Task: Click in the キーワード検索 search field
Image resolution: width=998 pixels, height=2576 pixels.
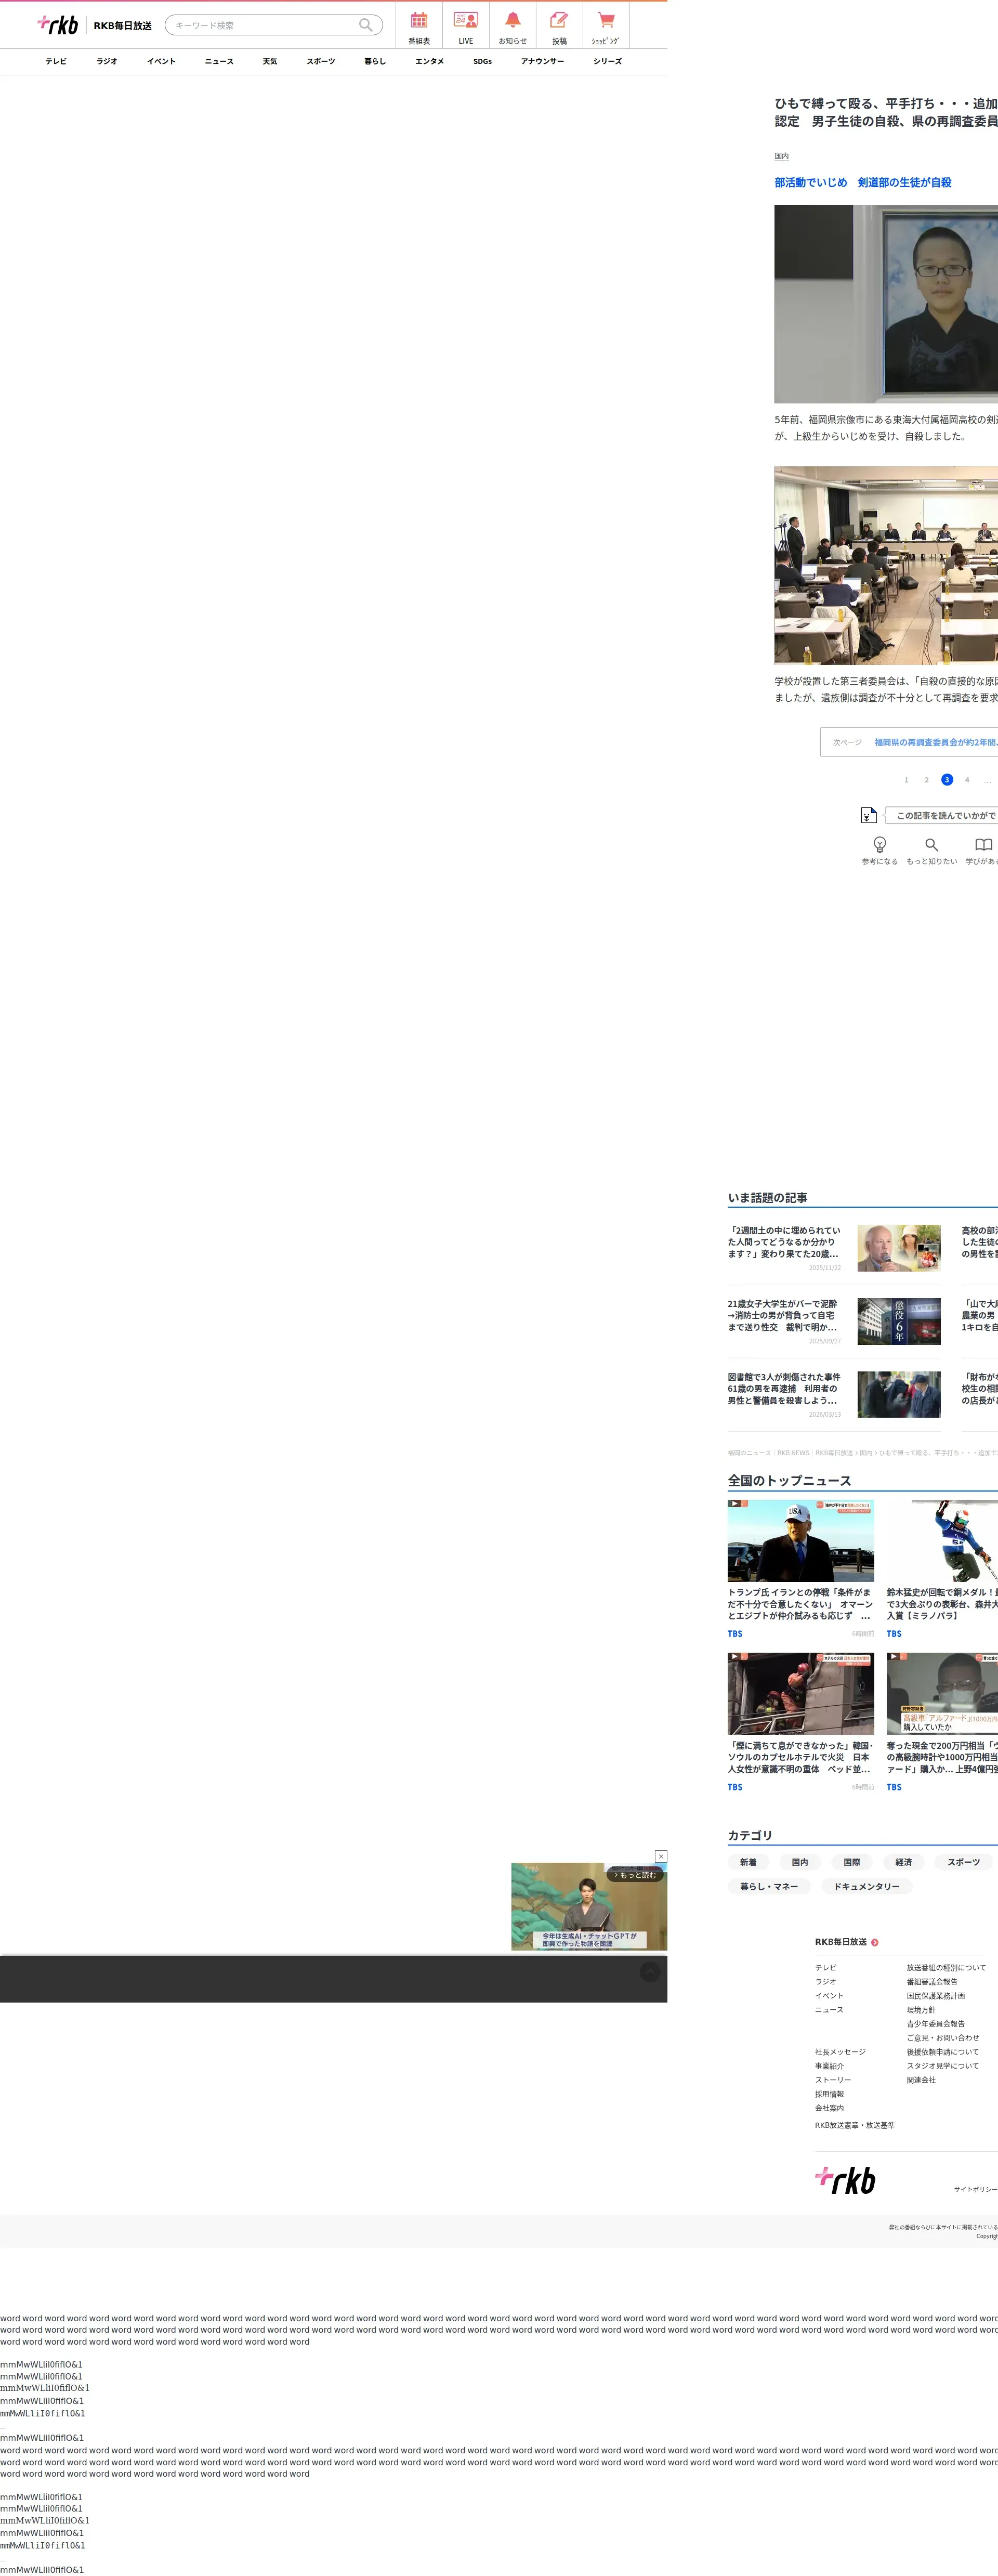Action: coord(260,25)
